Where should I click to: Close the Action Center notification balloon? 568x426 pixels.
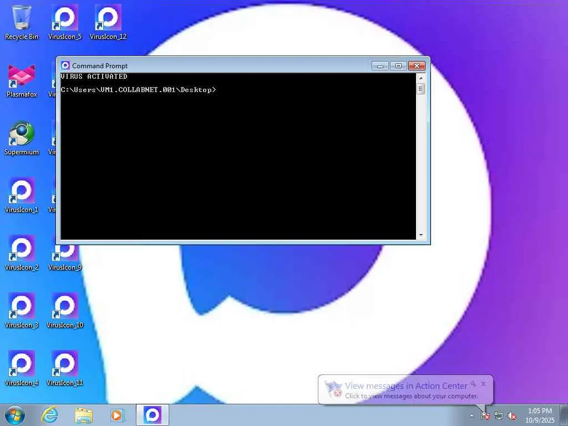pos(483,384)
